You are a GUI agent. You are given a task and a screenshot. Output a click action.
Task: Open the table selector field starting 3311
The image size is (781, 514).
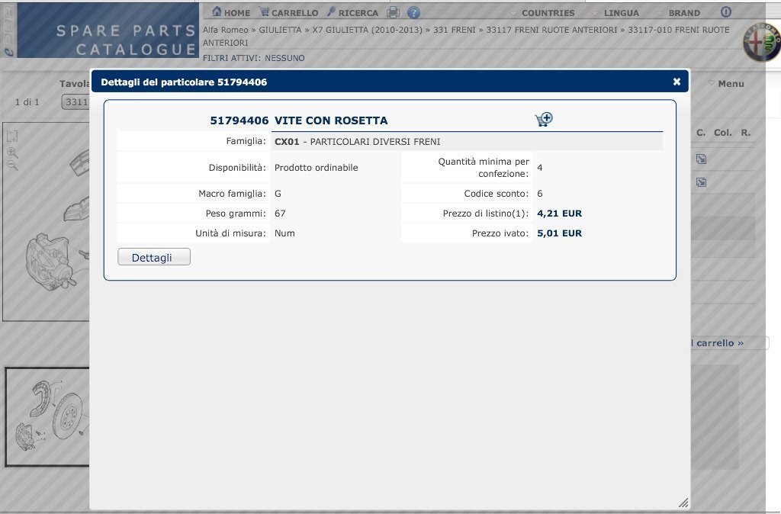pyautogui.click(x=76, y=102)
